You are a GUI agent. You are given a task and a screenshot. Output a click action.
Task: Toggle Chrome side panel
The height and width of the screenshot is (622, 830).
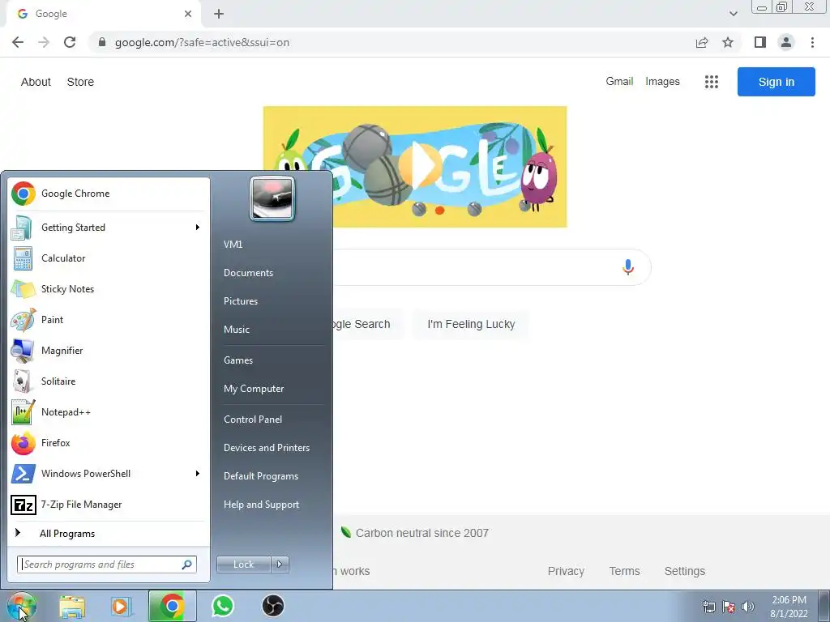coord(760,42)
